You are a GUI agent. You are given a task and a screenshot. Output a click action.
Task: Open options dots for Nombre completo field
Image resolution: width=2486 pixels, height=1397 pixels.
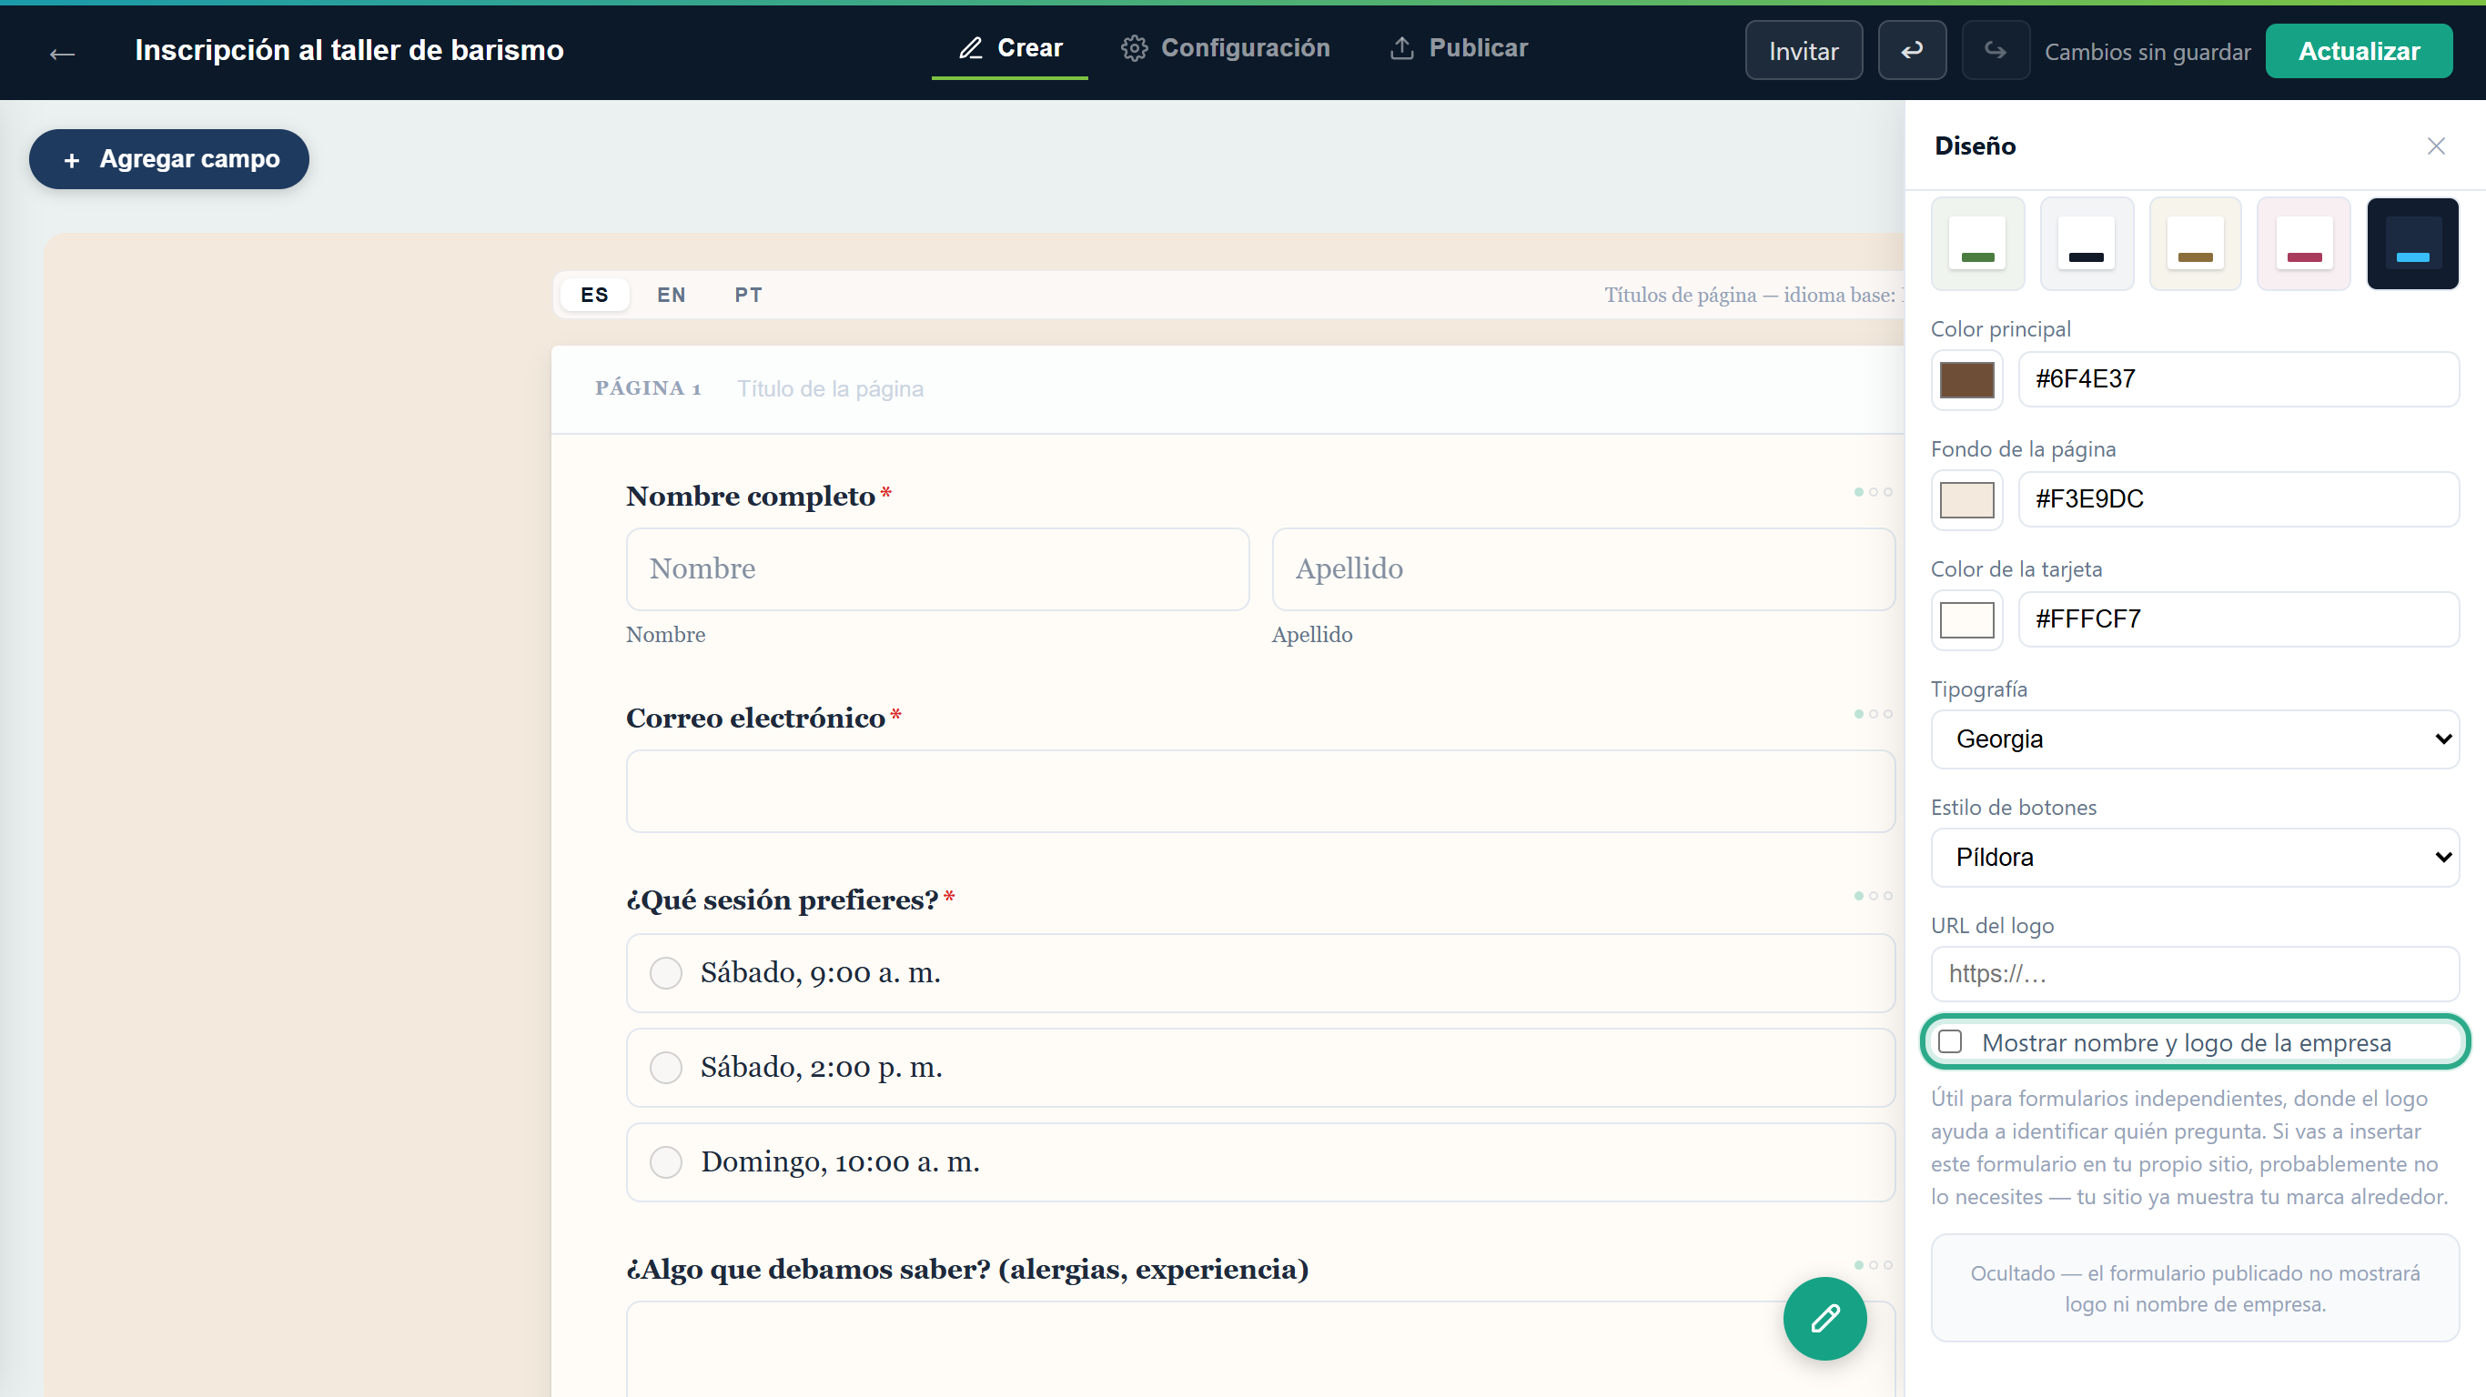1872,492
